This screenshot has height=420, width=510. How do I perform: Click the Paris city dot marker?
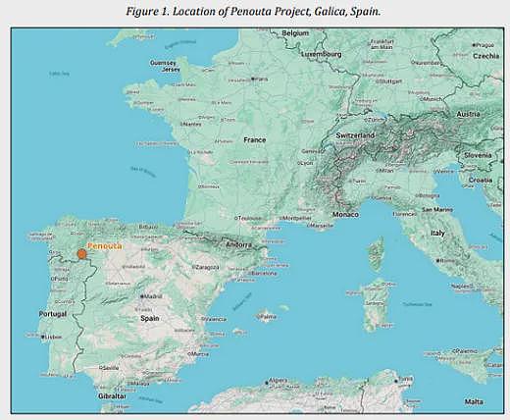pyautogui.click(x=252, y=79)
